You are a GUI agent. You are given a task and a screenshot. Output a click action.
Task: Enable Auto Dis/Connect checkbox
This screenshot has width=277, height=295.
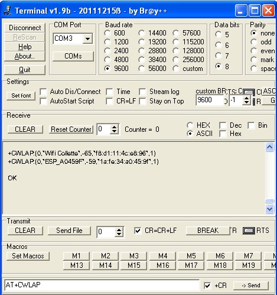pos(43,92)
